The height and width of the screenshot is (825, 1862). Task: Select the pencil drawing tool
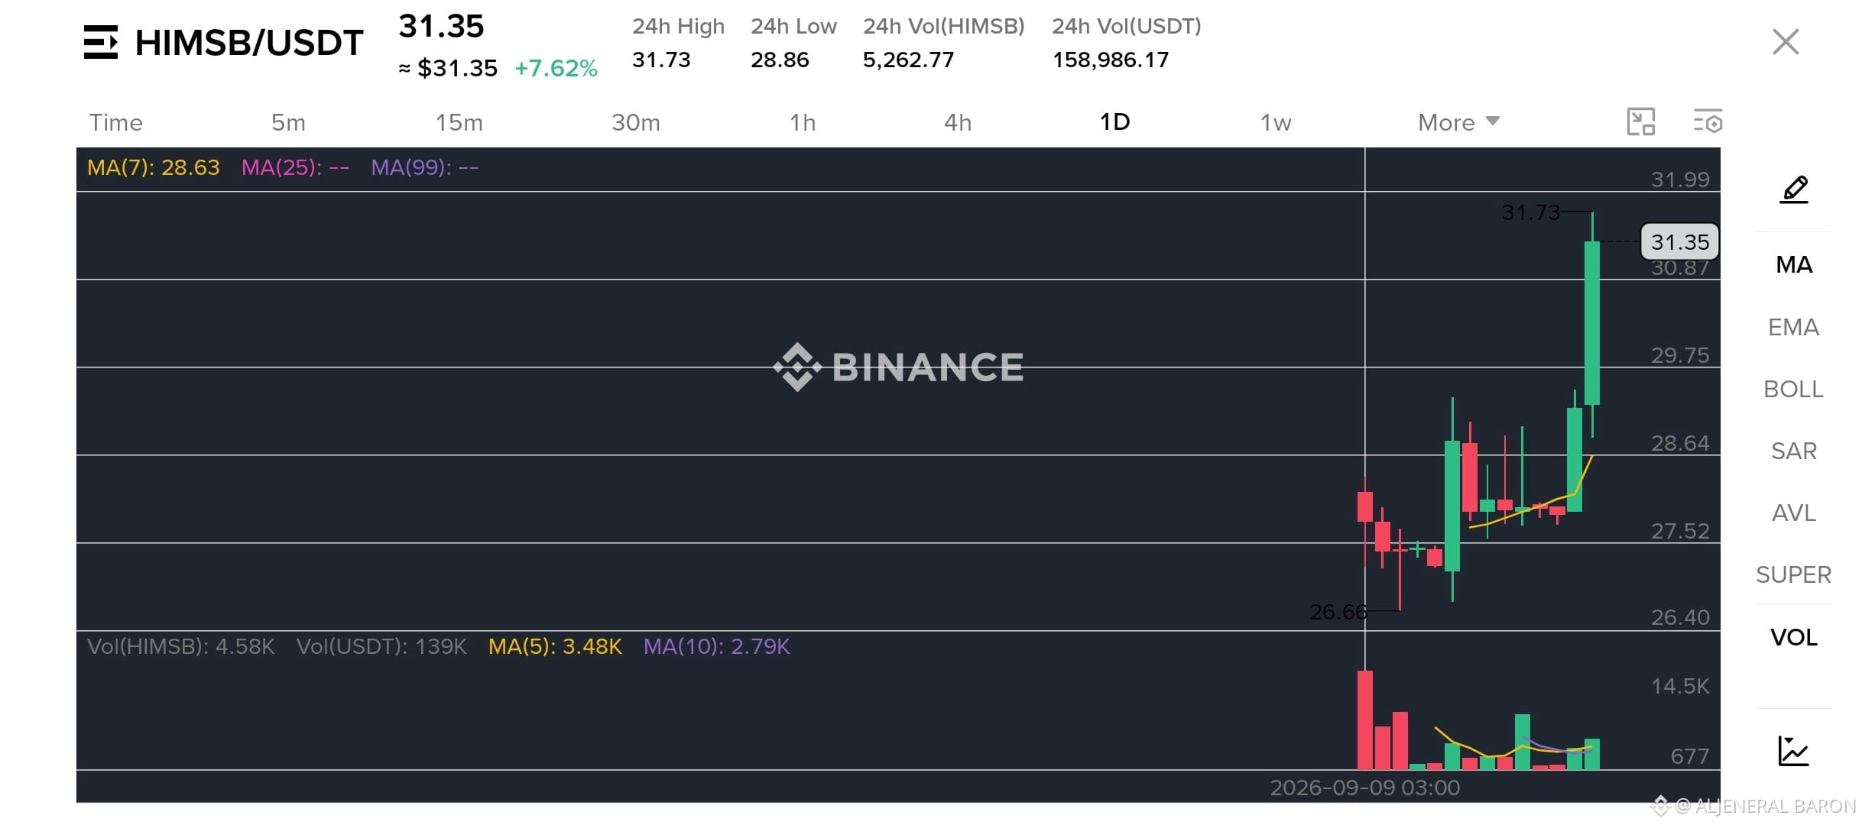1793,189
